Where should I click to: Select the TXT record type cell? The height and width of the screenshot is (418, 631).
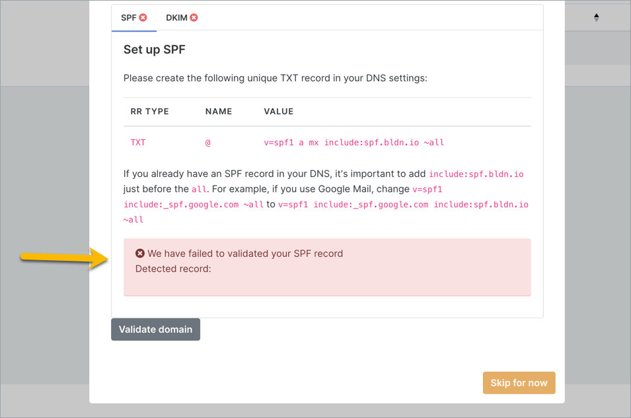coord(138,143)
